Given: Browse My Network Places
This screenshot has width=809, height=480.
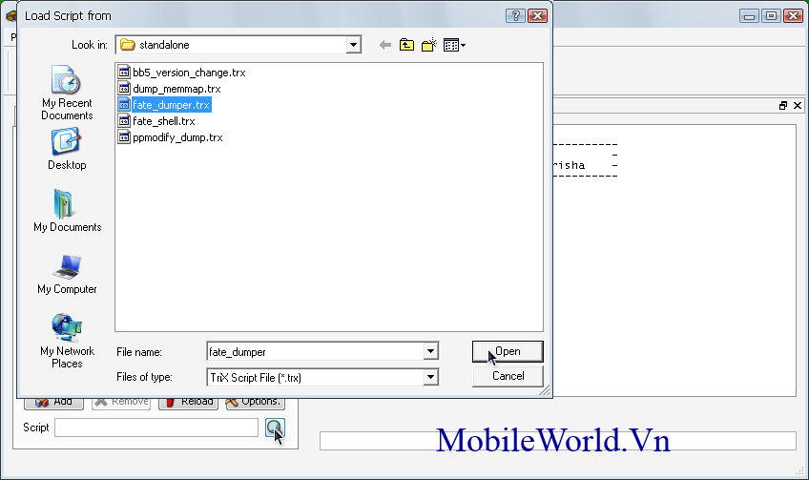Looking at the screenshot, I should [67, 340].
